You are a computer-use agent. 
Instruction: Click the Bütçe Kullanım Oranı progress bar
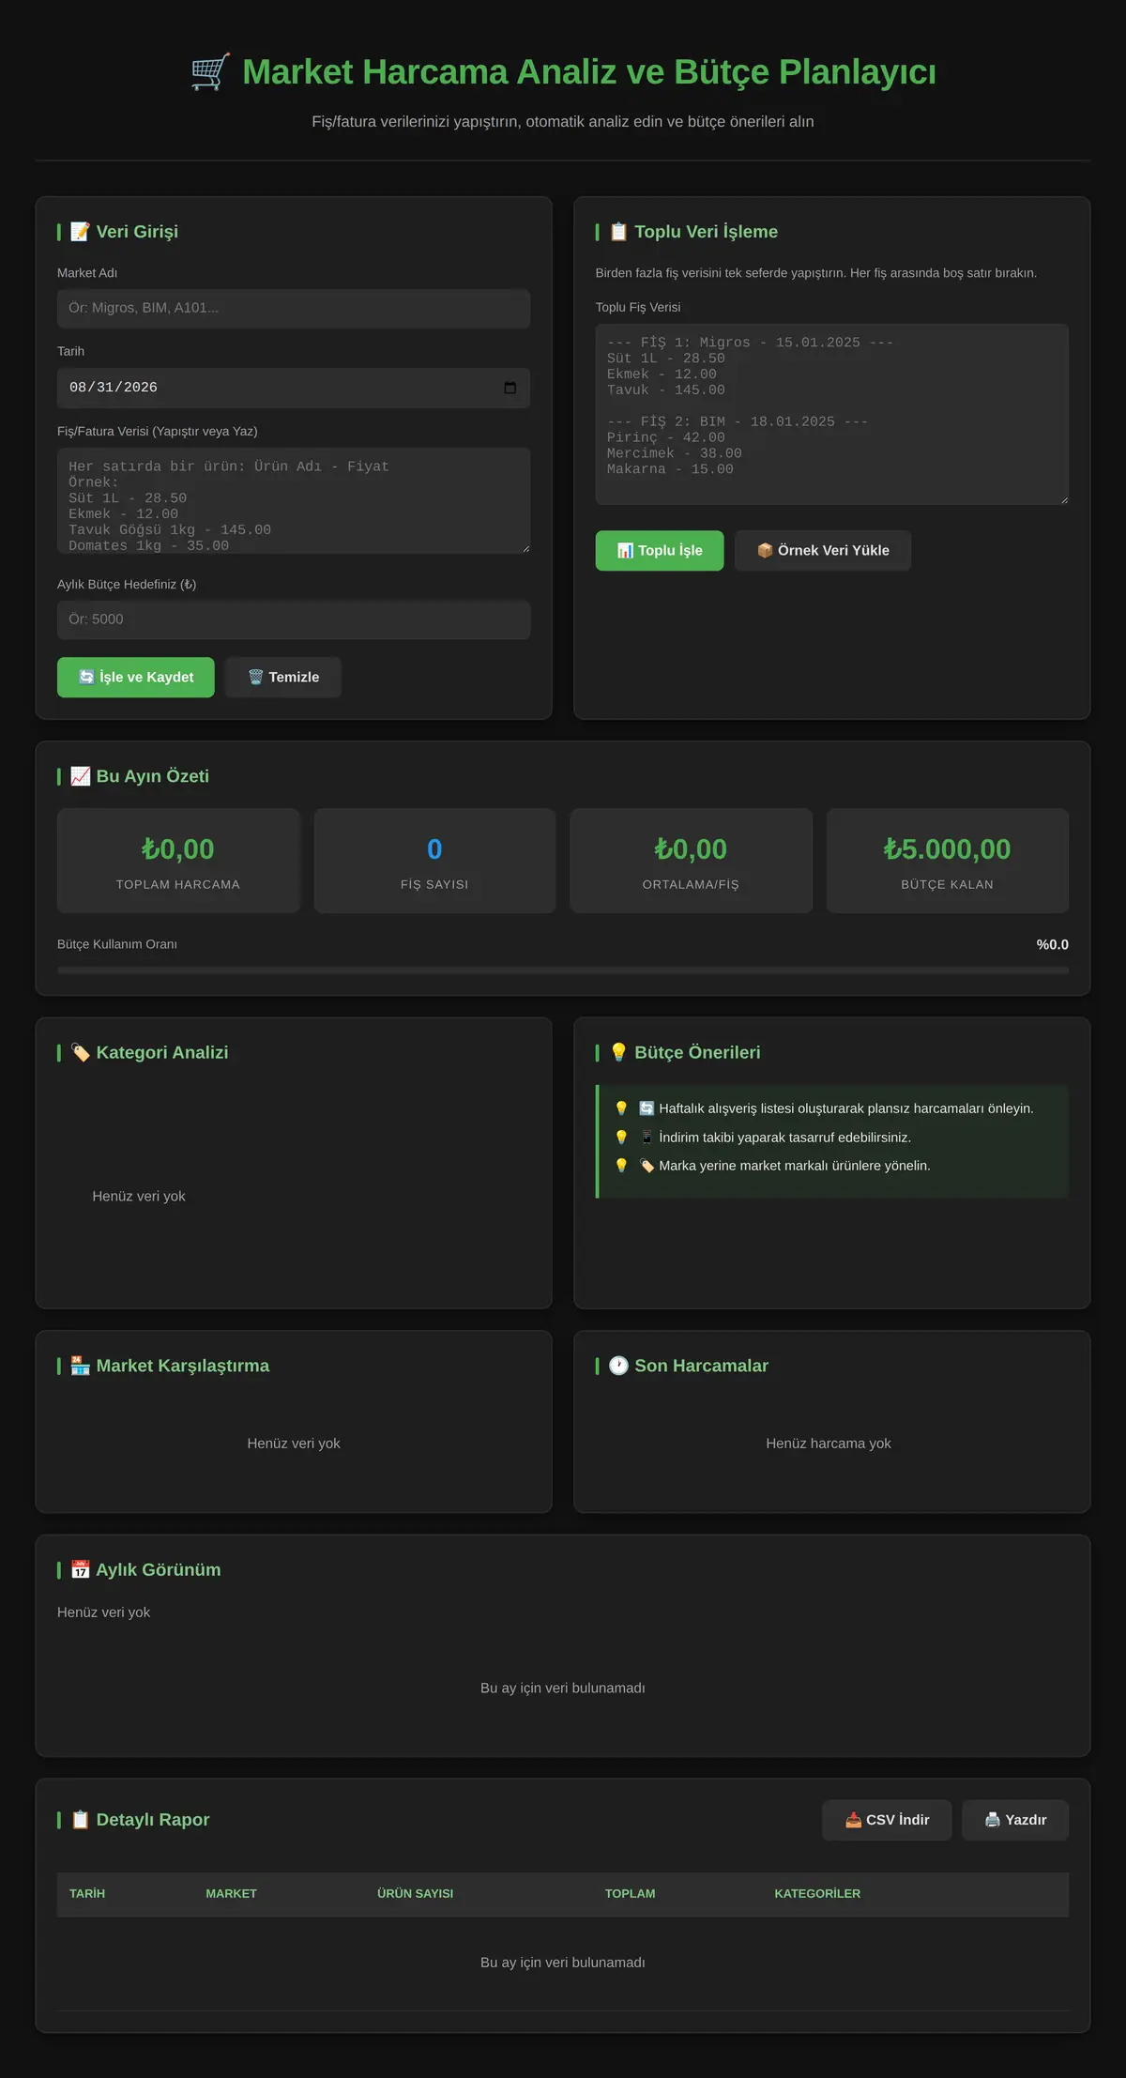coord(563,970)
